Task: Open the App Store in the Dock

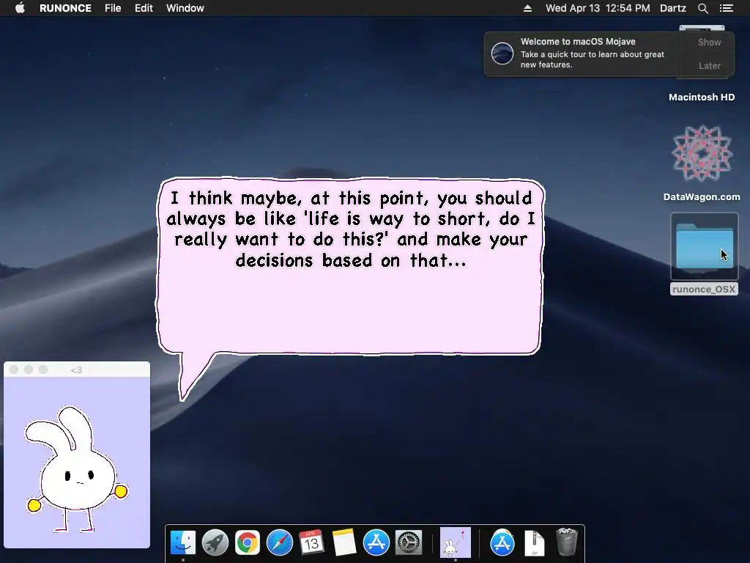Action: tap(376, 543)
